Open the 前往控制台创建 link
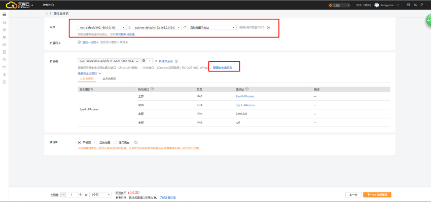This screenshot has height=202, width=431. coord(125,34)
